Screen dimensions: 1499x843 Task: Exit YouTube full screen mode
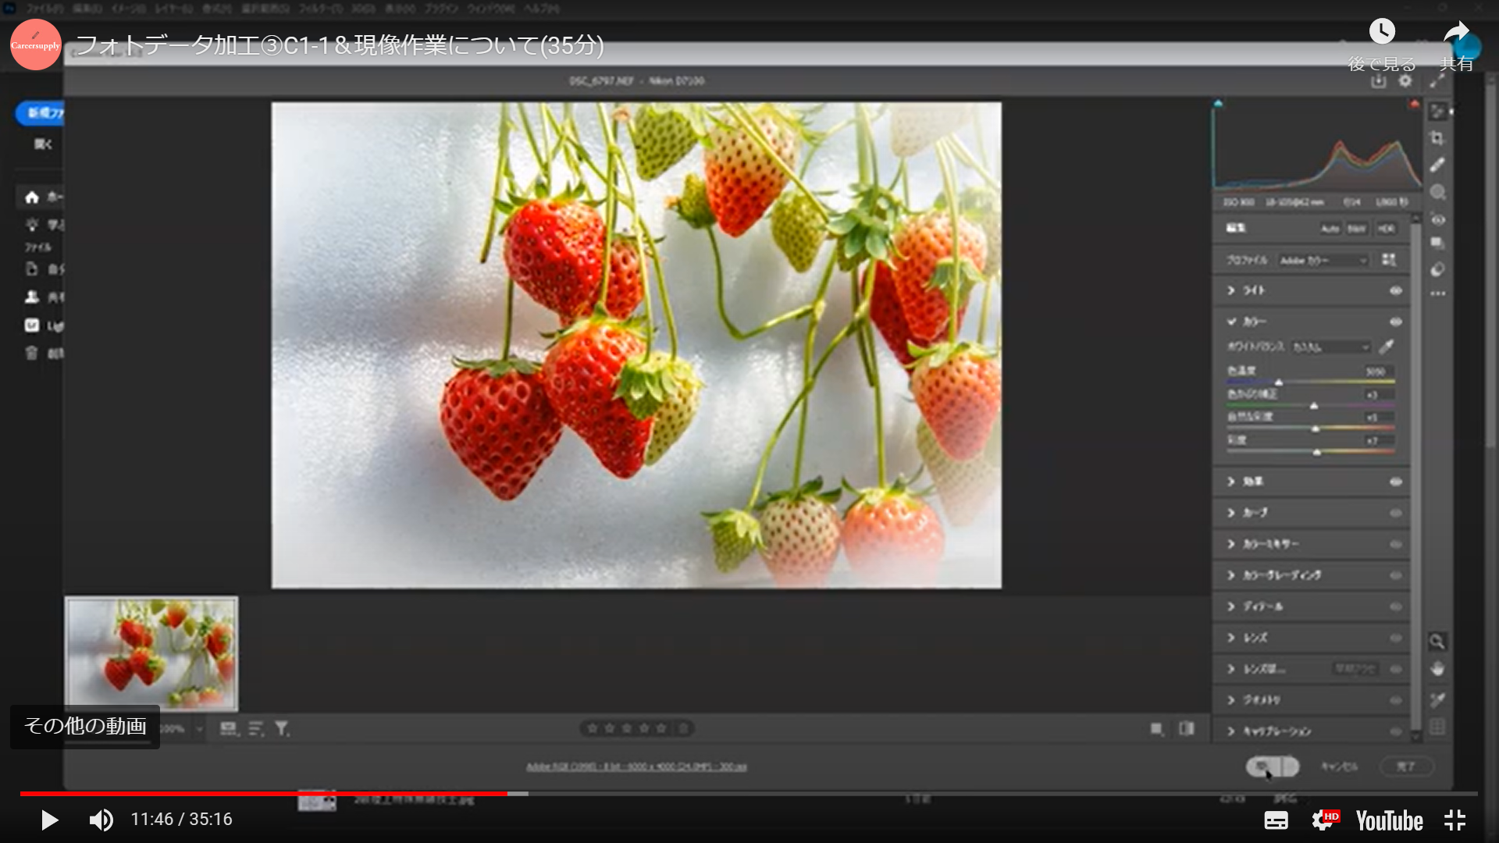coord(1454,820)
